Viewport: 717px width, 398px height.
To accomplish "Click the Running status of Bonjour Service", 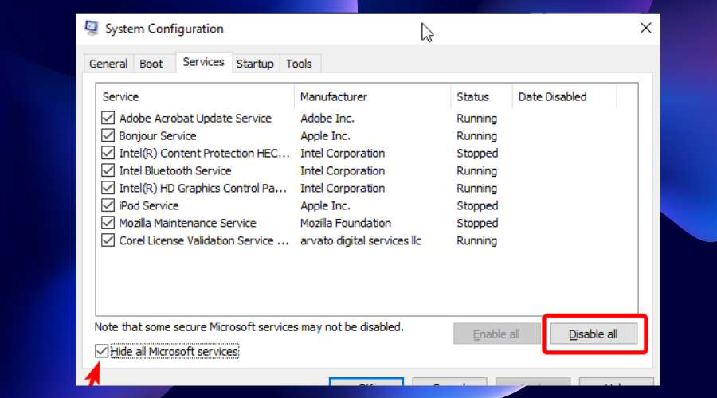I will point(476,135).
